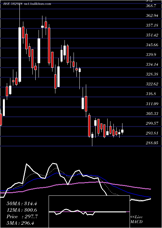
Task: Click the 288.05 price axis label
Action: [152, 143]
